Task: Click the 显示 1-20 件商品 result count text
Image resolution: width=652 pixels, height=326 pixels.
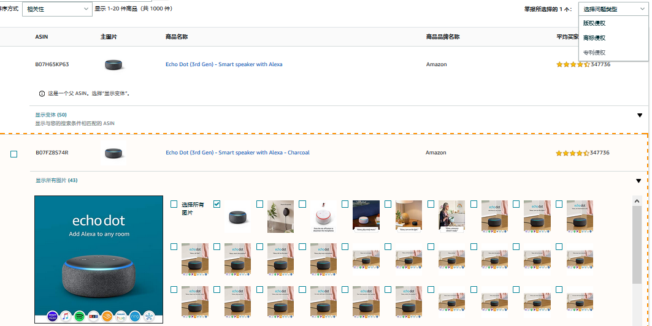Action: [x=134, y=9]
